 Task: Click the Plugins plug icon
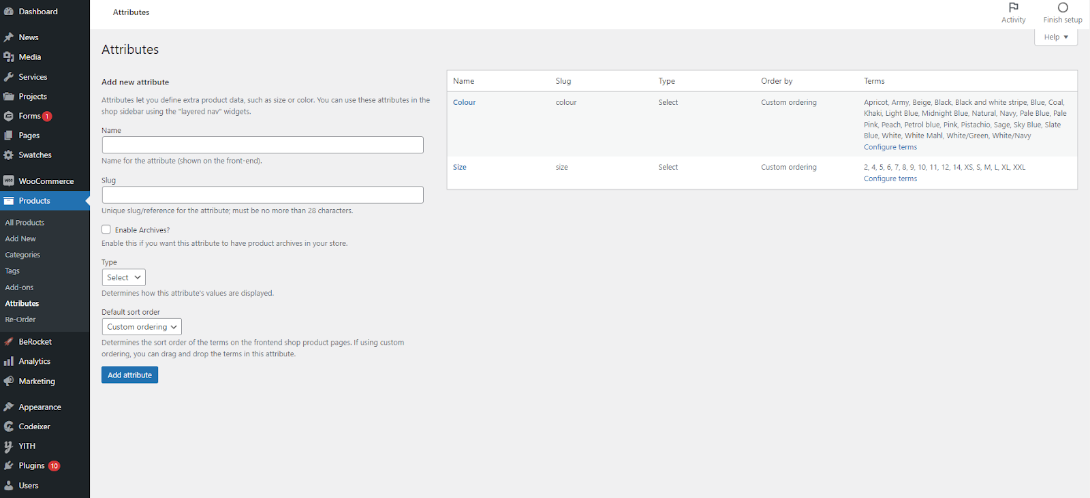pyautogui.click(x=9, y=466)
